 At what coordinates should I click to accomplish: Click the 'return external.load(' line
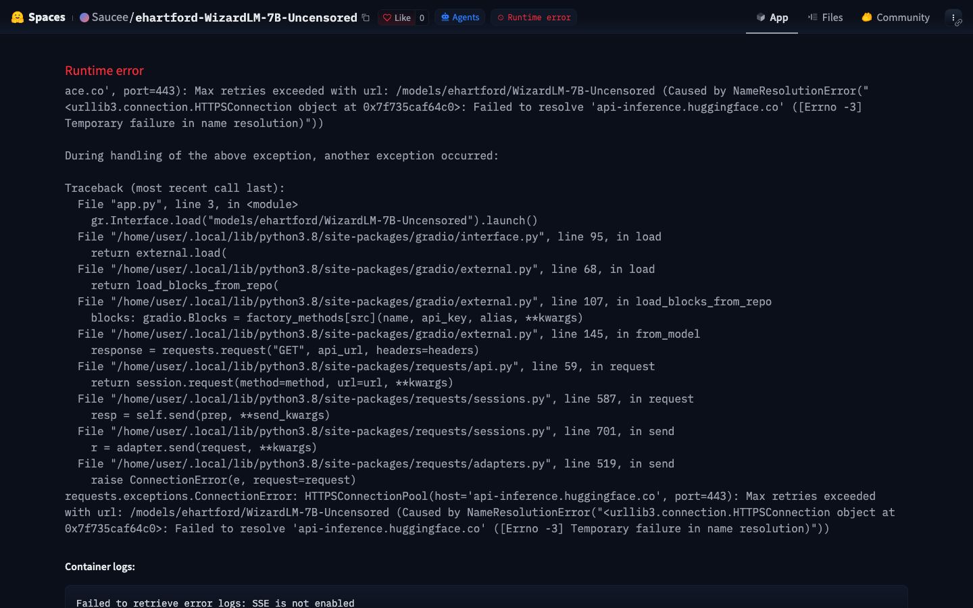159,253
